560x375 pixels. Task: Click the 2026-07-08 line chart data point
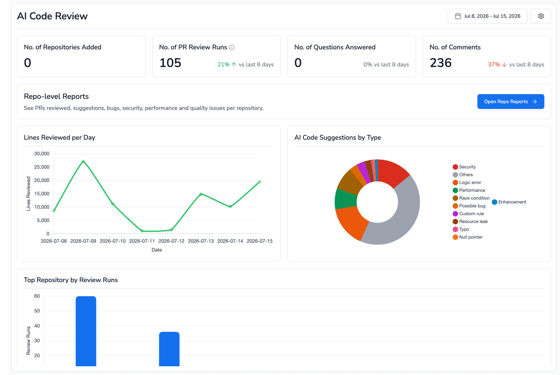(x=54, y=211)
